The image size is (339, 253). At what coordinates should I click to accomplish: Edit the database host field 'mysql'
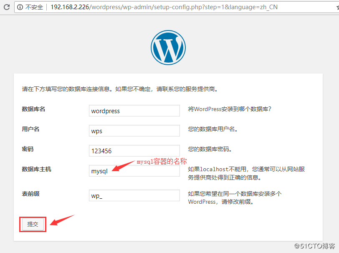(x=134, y=171)
